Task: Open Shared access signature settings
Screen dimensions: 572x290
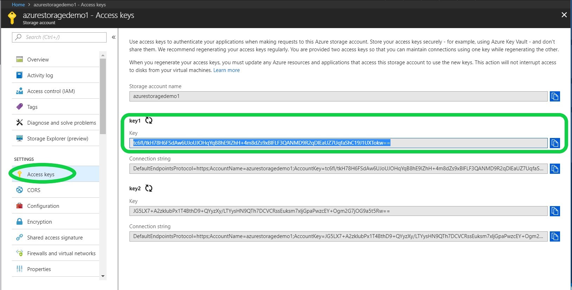Action: (x=56, y=237)
